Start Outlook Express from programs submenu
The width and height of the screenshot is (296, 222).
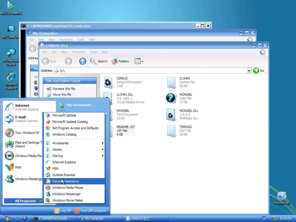(x=74, y=175)
